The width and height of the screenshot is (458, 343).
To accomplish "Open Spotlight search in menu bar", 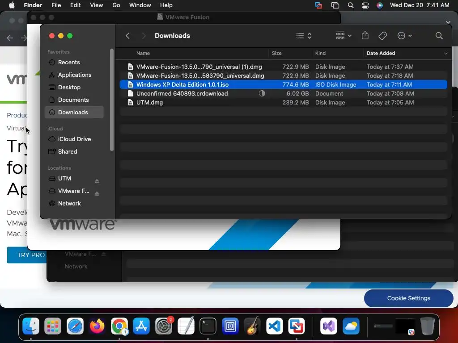I will [351, 5].
